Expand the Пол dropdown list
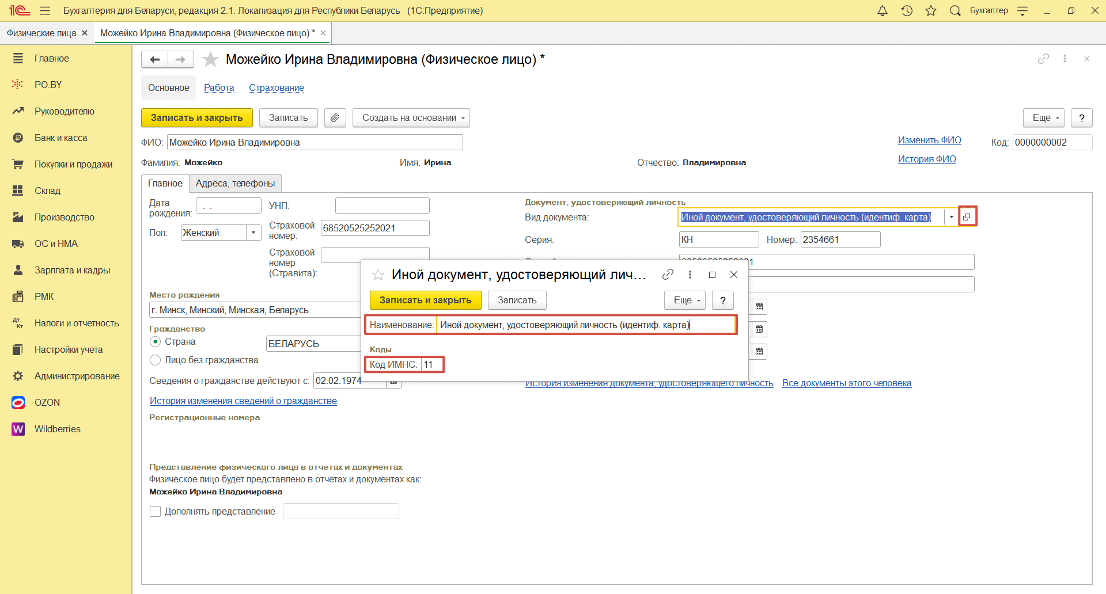The width and height of the screenshot is (1106, 594). pyautogui.click(x=253, y=233)
